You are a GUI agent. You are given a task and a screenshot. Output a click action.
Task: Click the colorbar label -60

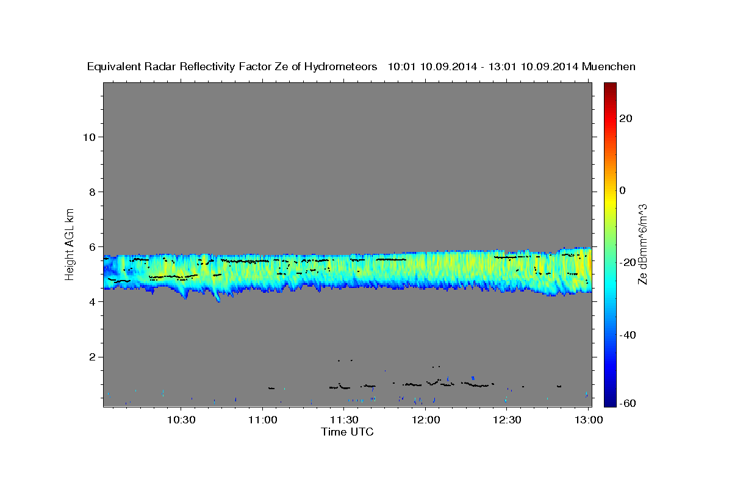(x=628, y=403)
